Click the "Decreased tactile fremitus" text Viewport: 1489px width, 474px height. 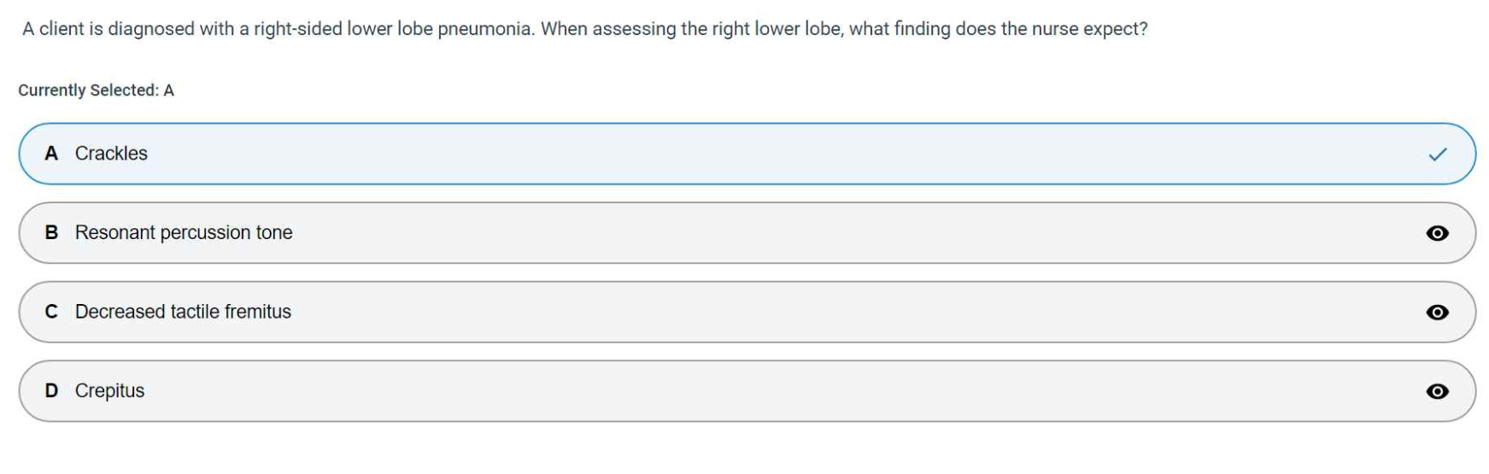point(183,312)
